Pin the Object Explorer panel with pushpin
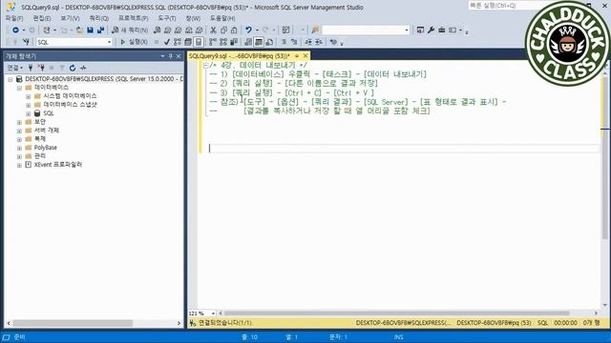 click(x=170, y=56)
